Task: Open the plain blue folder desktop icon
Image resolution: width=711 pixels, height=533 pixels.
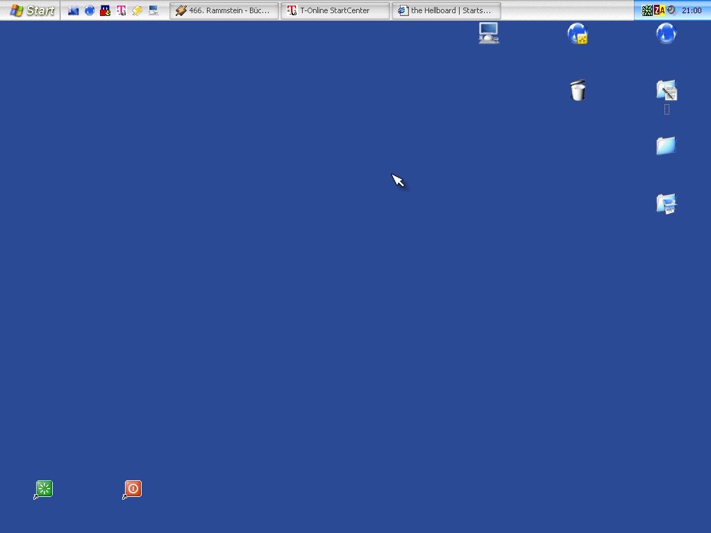Action: [x=666, y=146]
